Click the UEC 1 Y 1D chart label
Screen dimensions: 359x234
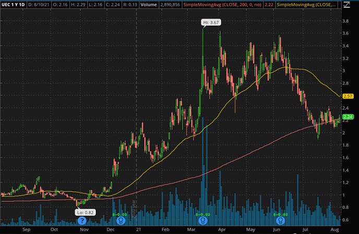click(x=13, y=4)
